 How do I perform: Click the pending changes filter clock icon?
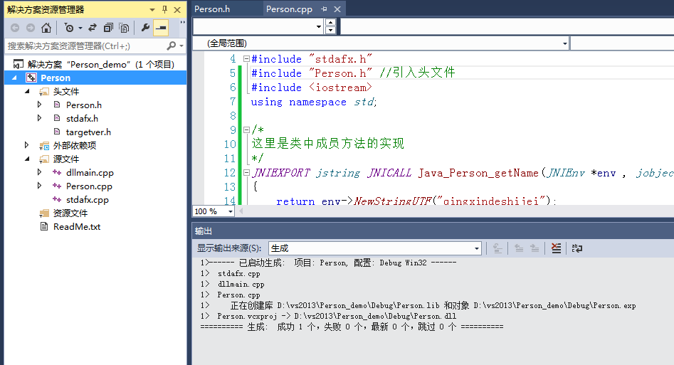pos(69,28)
